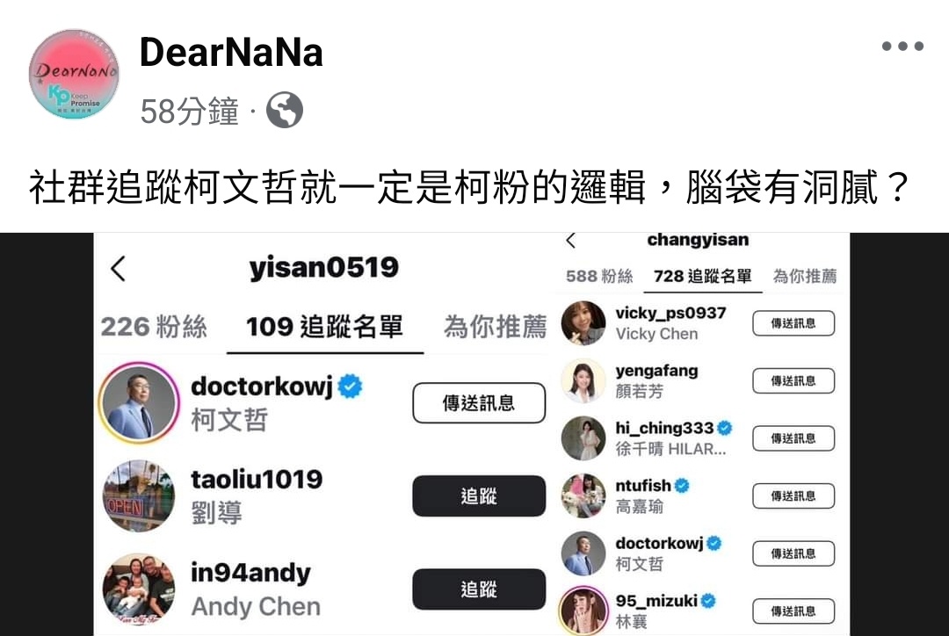Open the 為你推薦 tab under yisan0519

(x=495, y=327)
